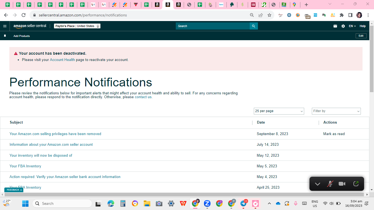This screenshot has width=374, height=210.
Task: Open the Zalo app in the taskbar
Action: pos(207,203)
